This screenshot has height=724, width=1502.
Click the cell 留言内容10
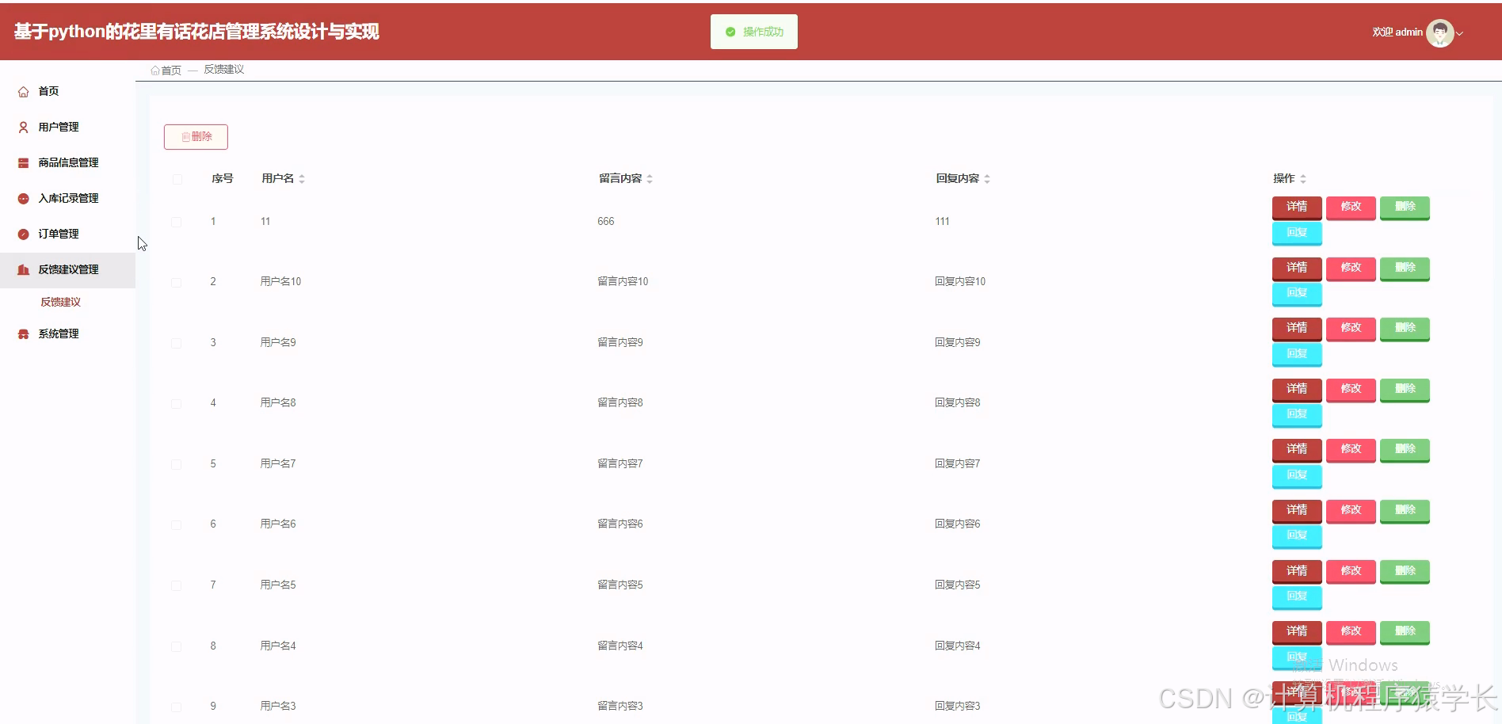[x=623, y=282]
